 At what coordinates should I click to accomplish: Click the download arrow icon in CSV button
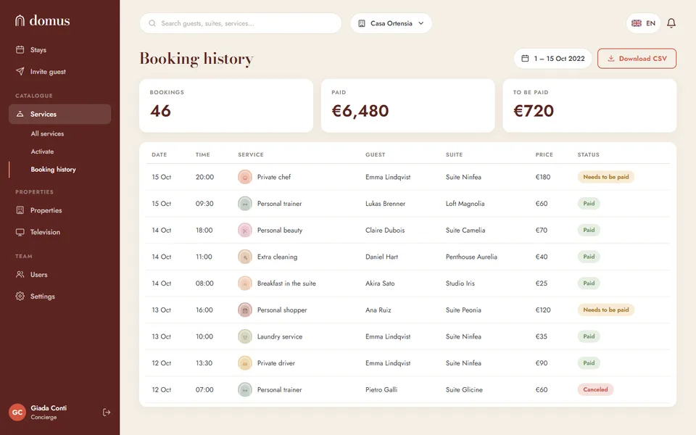[x=611, y=59]
